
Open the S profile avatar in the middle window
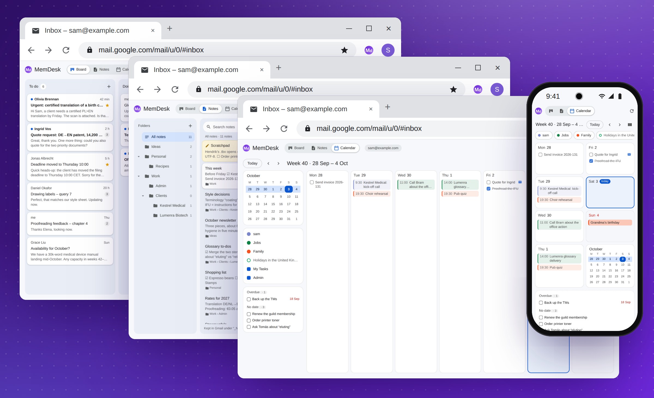[497, 89]
